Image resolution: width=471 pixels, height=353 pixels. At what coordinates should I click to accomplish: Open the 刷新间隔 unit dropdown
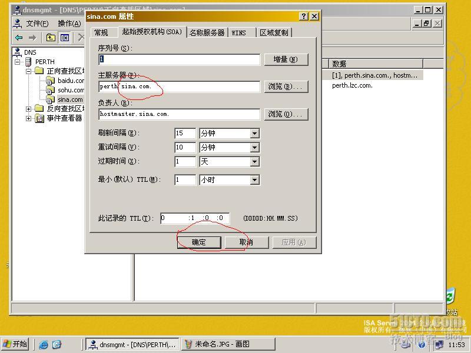point(254,134)
